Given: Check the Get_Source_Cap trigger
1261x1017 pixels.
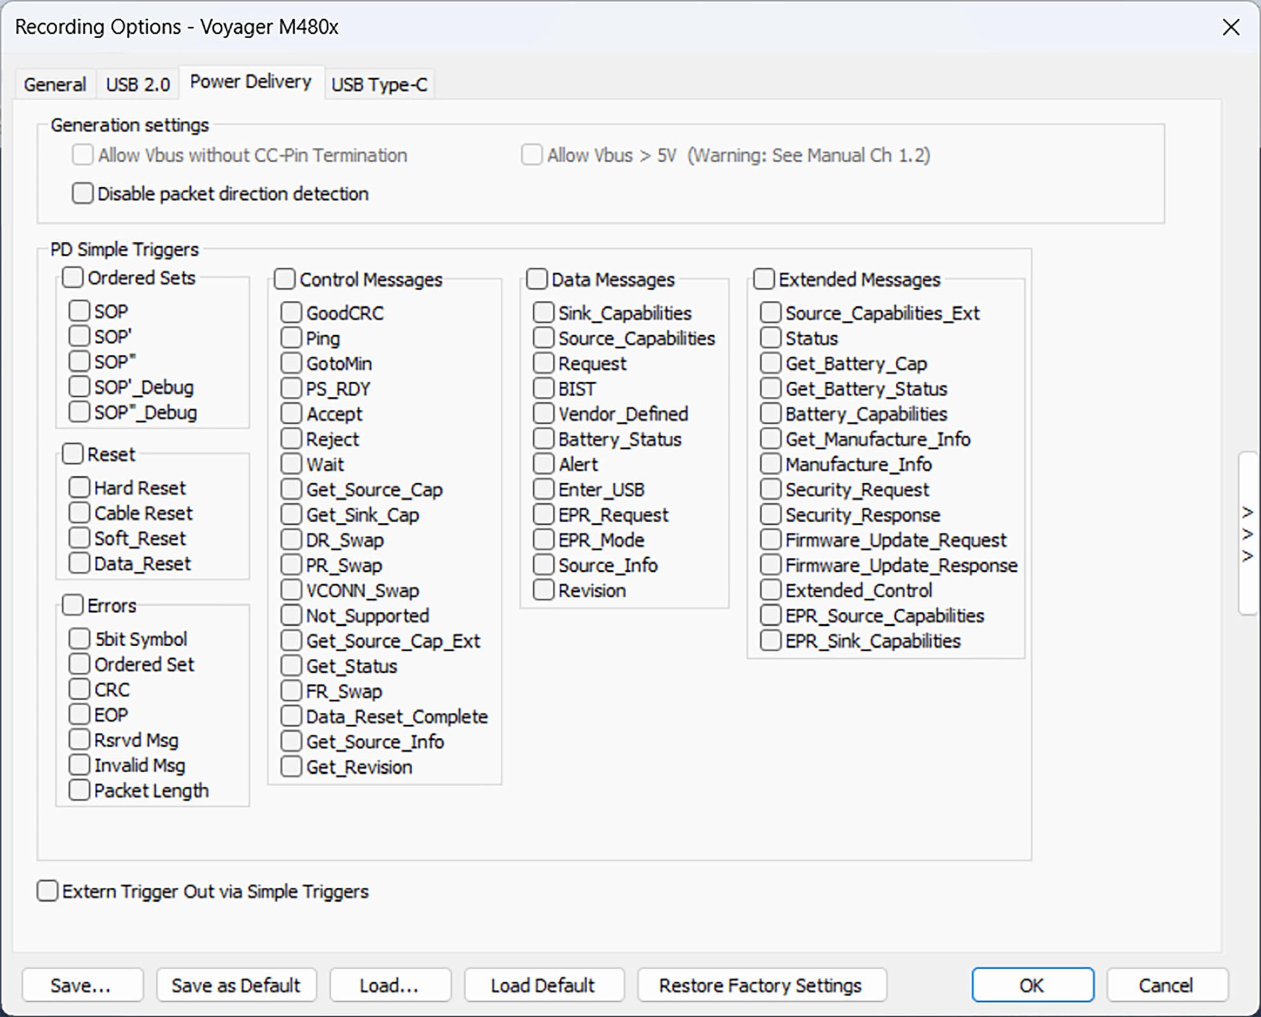Looking at the screenshot, I should [291, 489].
